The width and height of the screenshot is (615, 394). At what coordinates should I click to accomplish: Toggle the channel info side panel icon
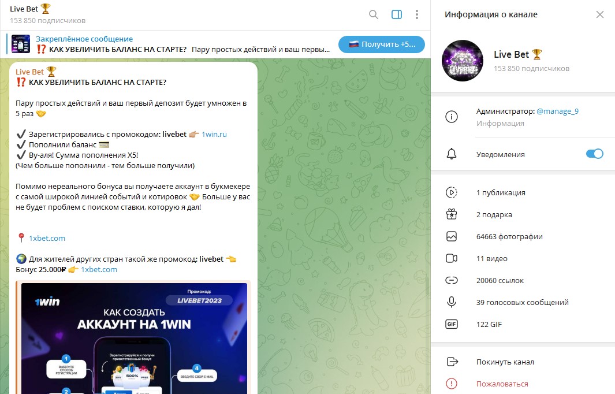(396, 14)
